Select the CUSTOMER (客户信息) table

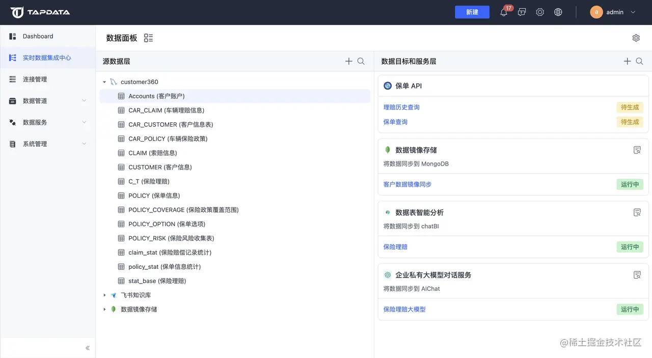235,167
